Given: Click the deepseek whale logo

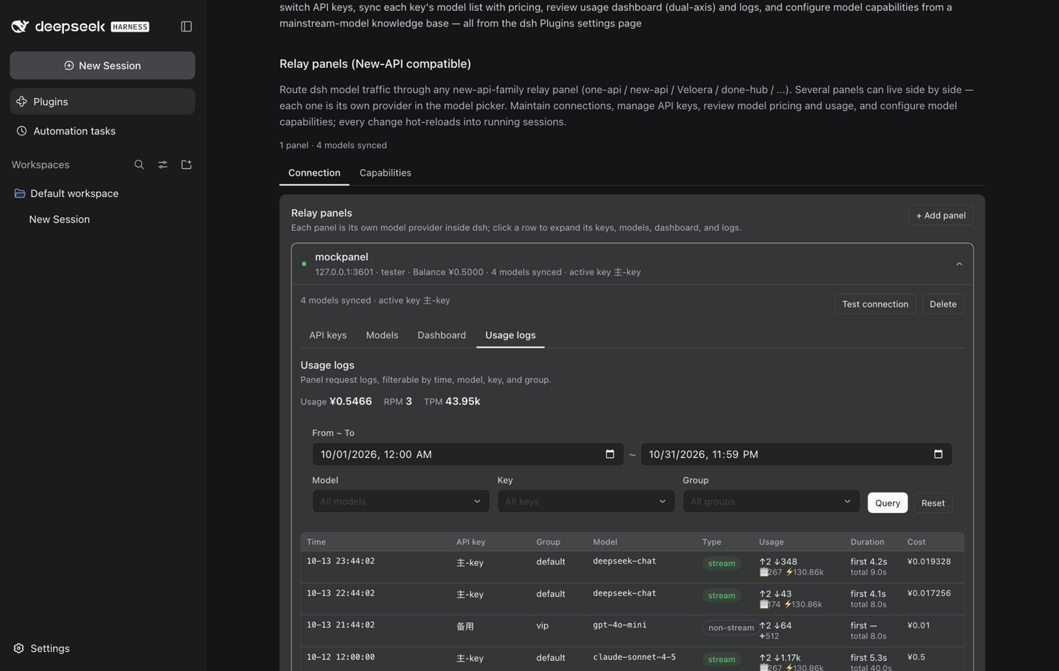Looking at the screenshot, I should (x=20, y=26).
